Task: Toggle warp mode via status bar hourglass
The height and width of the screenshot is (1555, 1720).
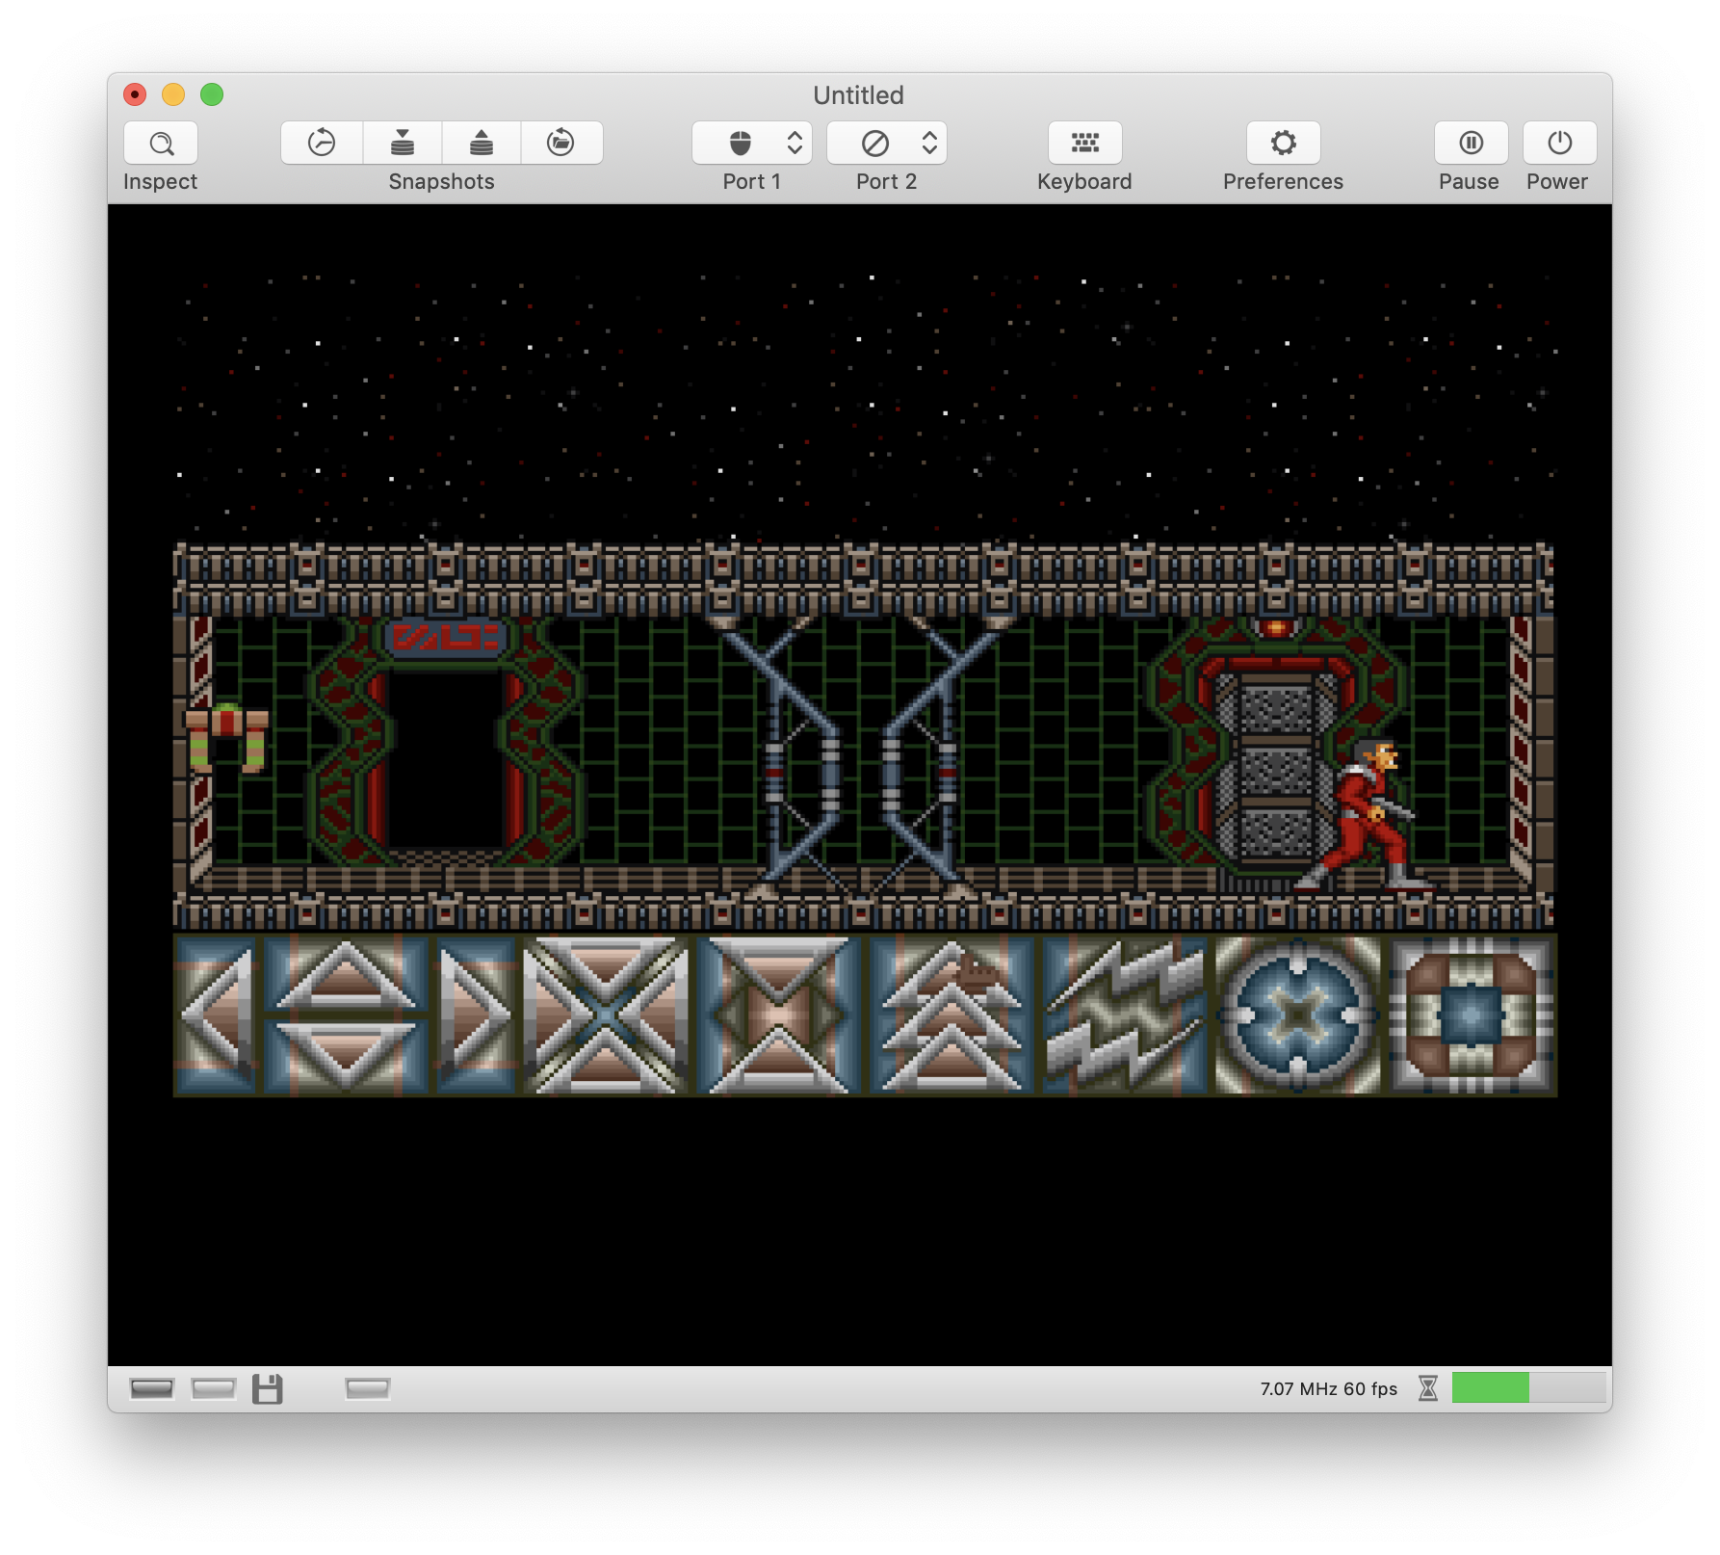Action: (1428, 1388)
